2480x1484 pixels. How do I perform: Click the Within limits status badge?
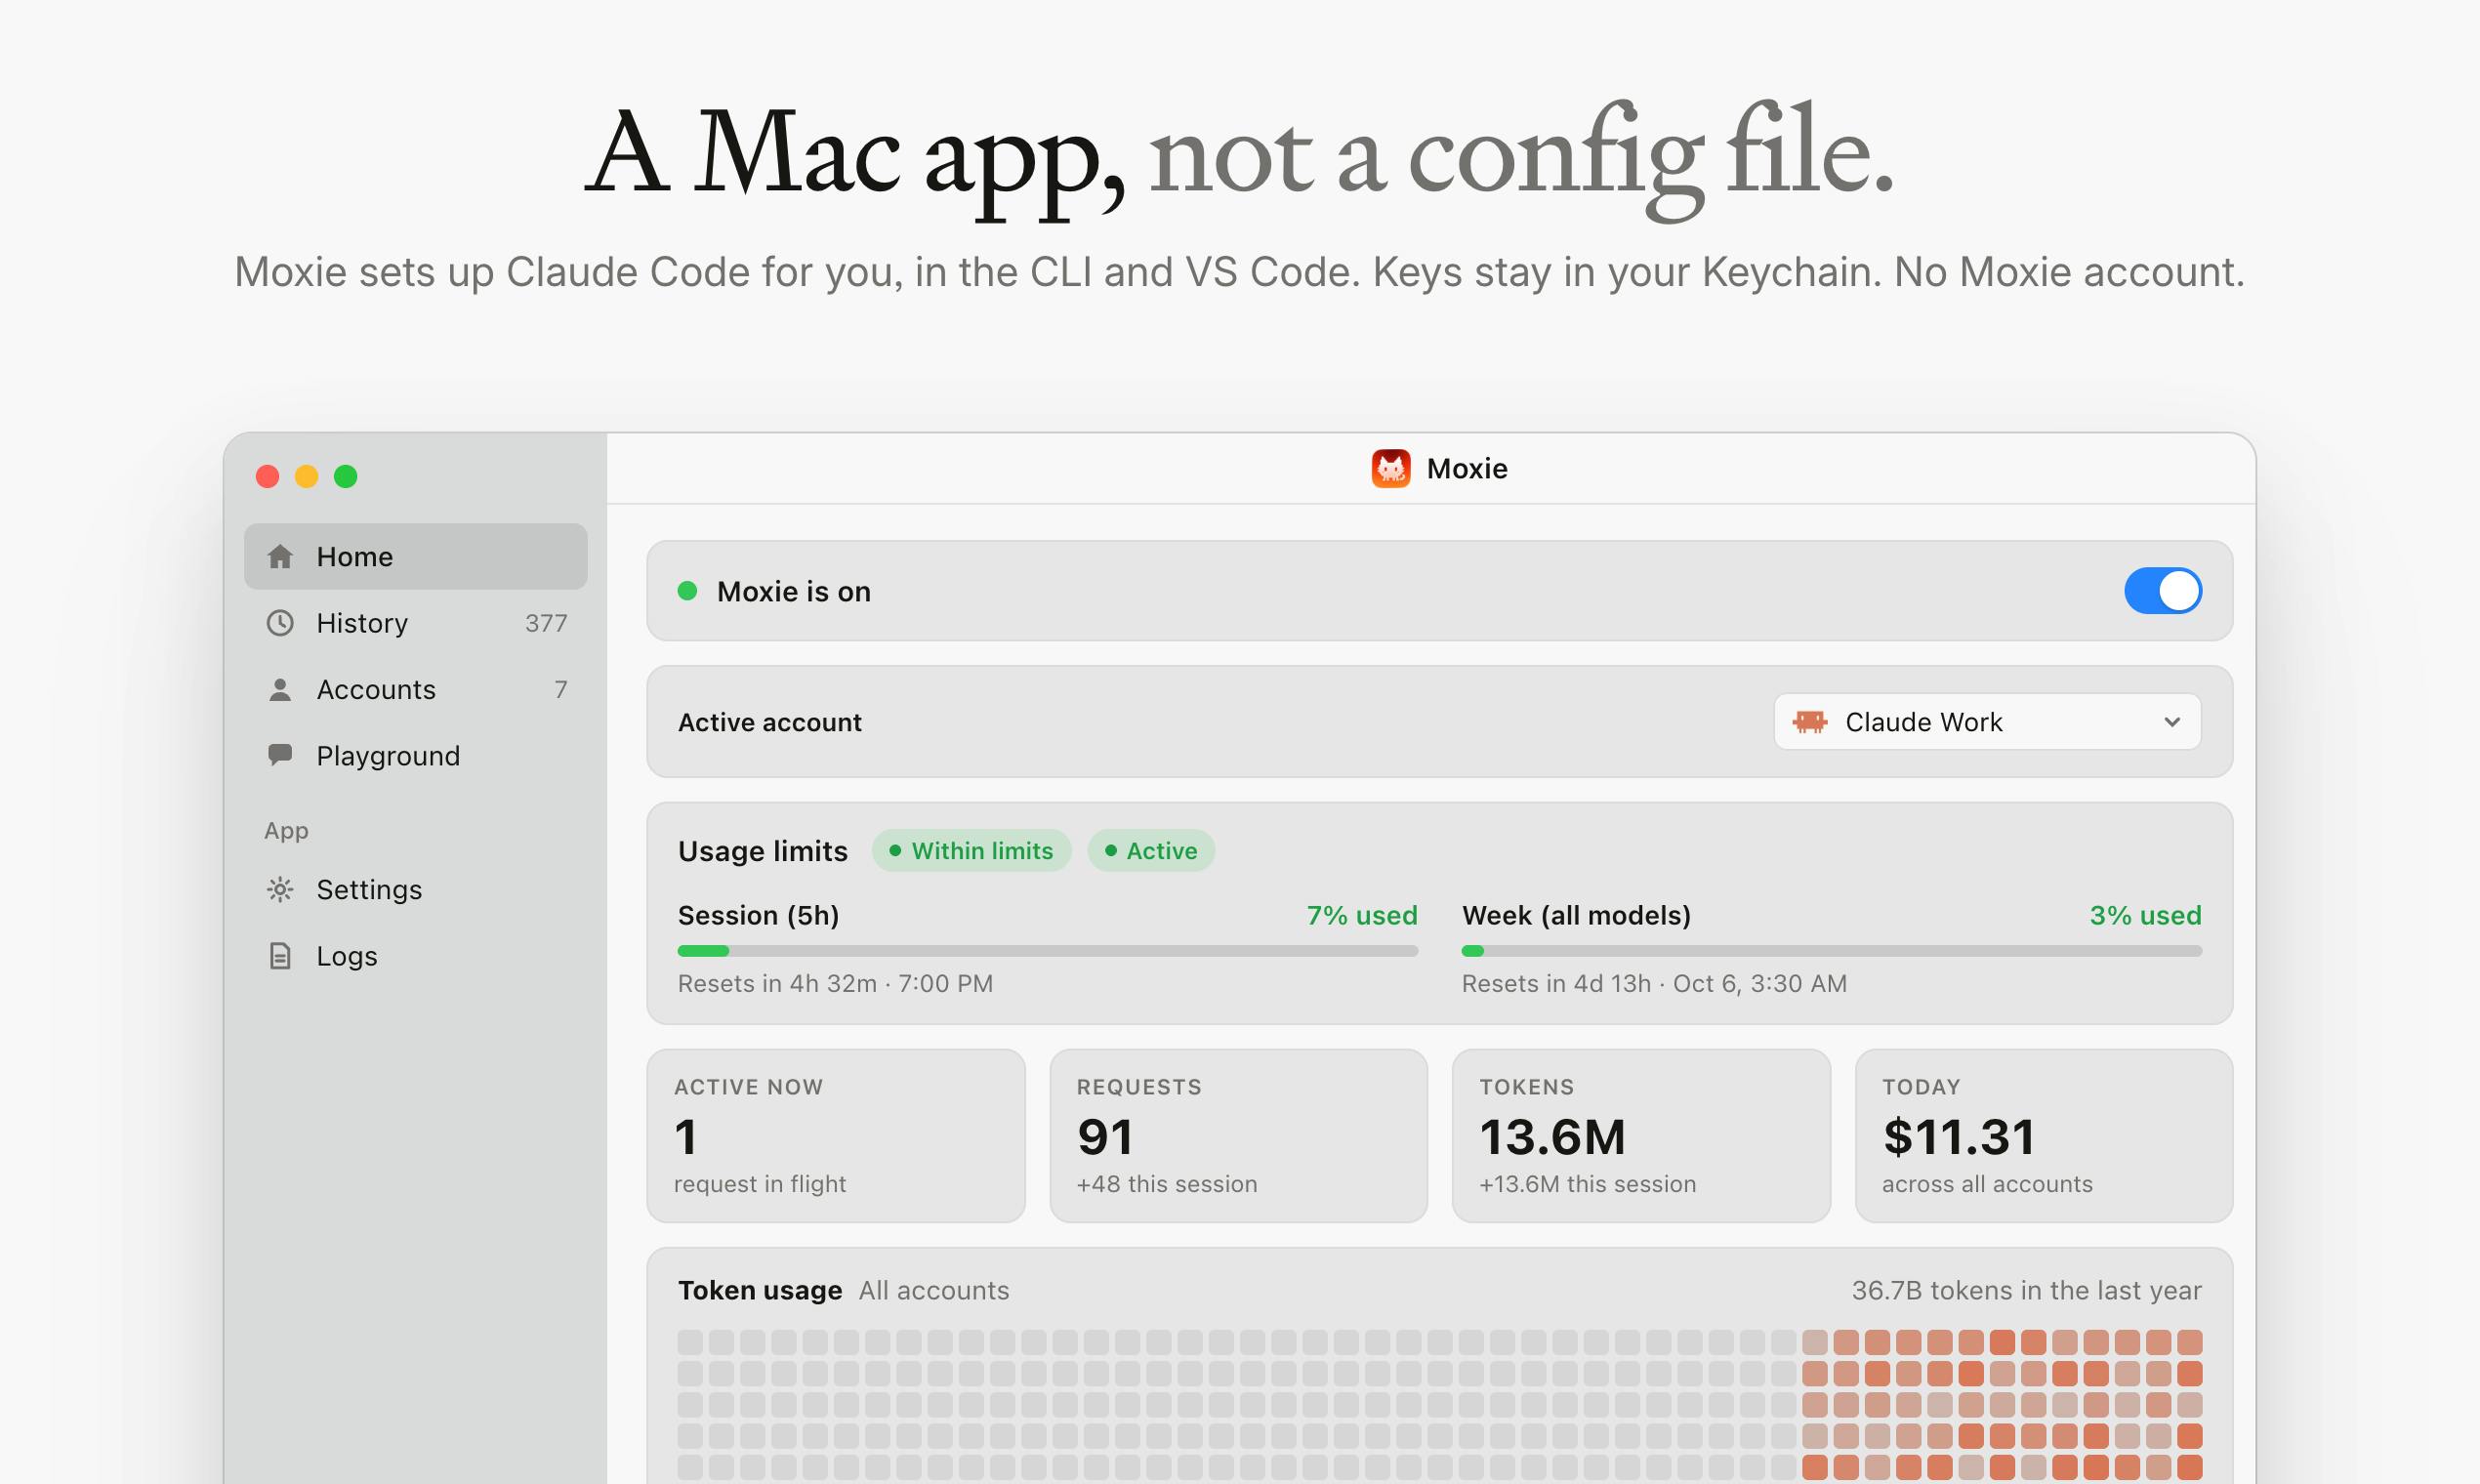coord(971,851)
